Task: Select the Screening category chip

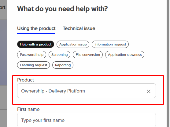Action: point(59,55)
